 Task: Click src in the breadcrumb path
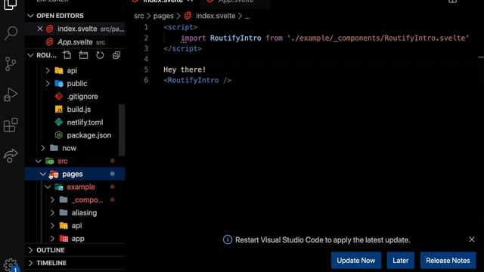point(139,16)
